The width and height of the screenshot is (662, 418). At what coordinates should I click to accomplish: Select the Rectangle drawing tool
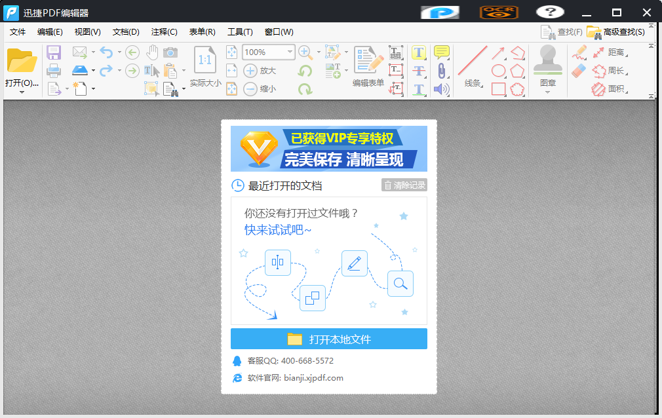tap(498, 88)
